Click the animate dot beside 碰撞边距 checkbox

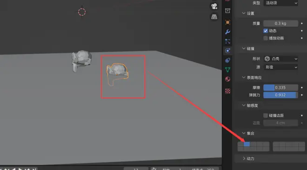point(302,116)
